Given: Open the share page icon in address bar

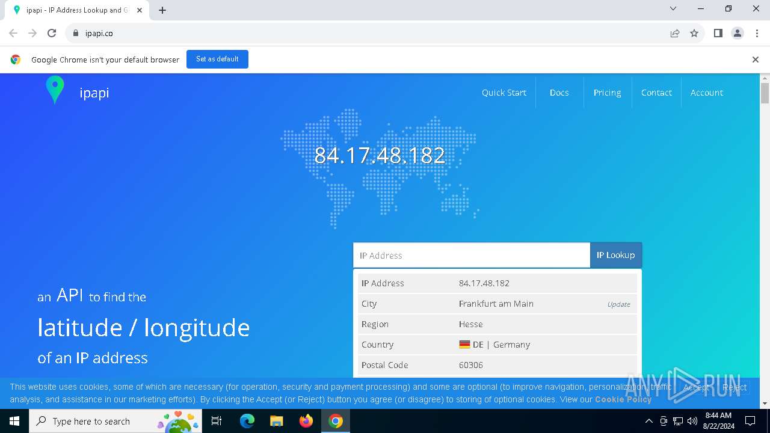Looking at the screenshot, I should click(675, 34).
